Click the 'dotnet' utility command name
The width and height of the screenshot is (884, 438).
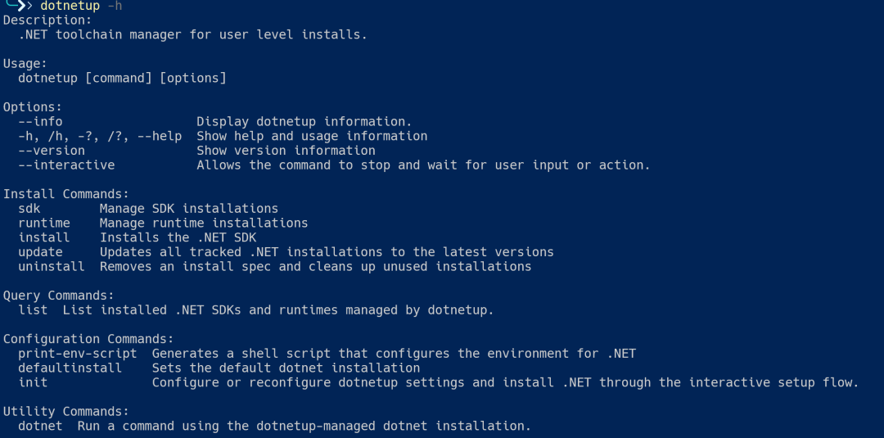pyautogui.click(x=40, y=426)
